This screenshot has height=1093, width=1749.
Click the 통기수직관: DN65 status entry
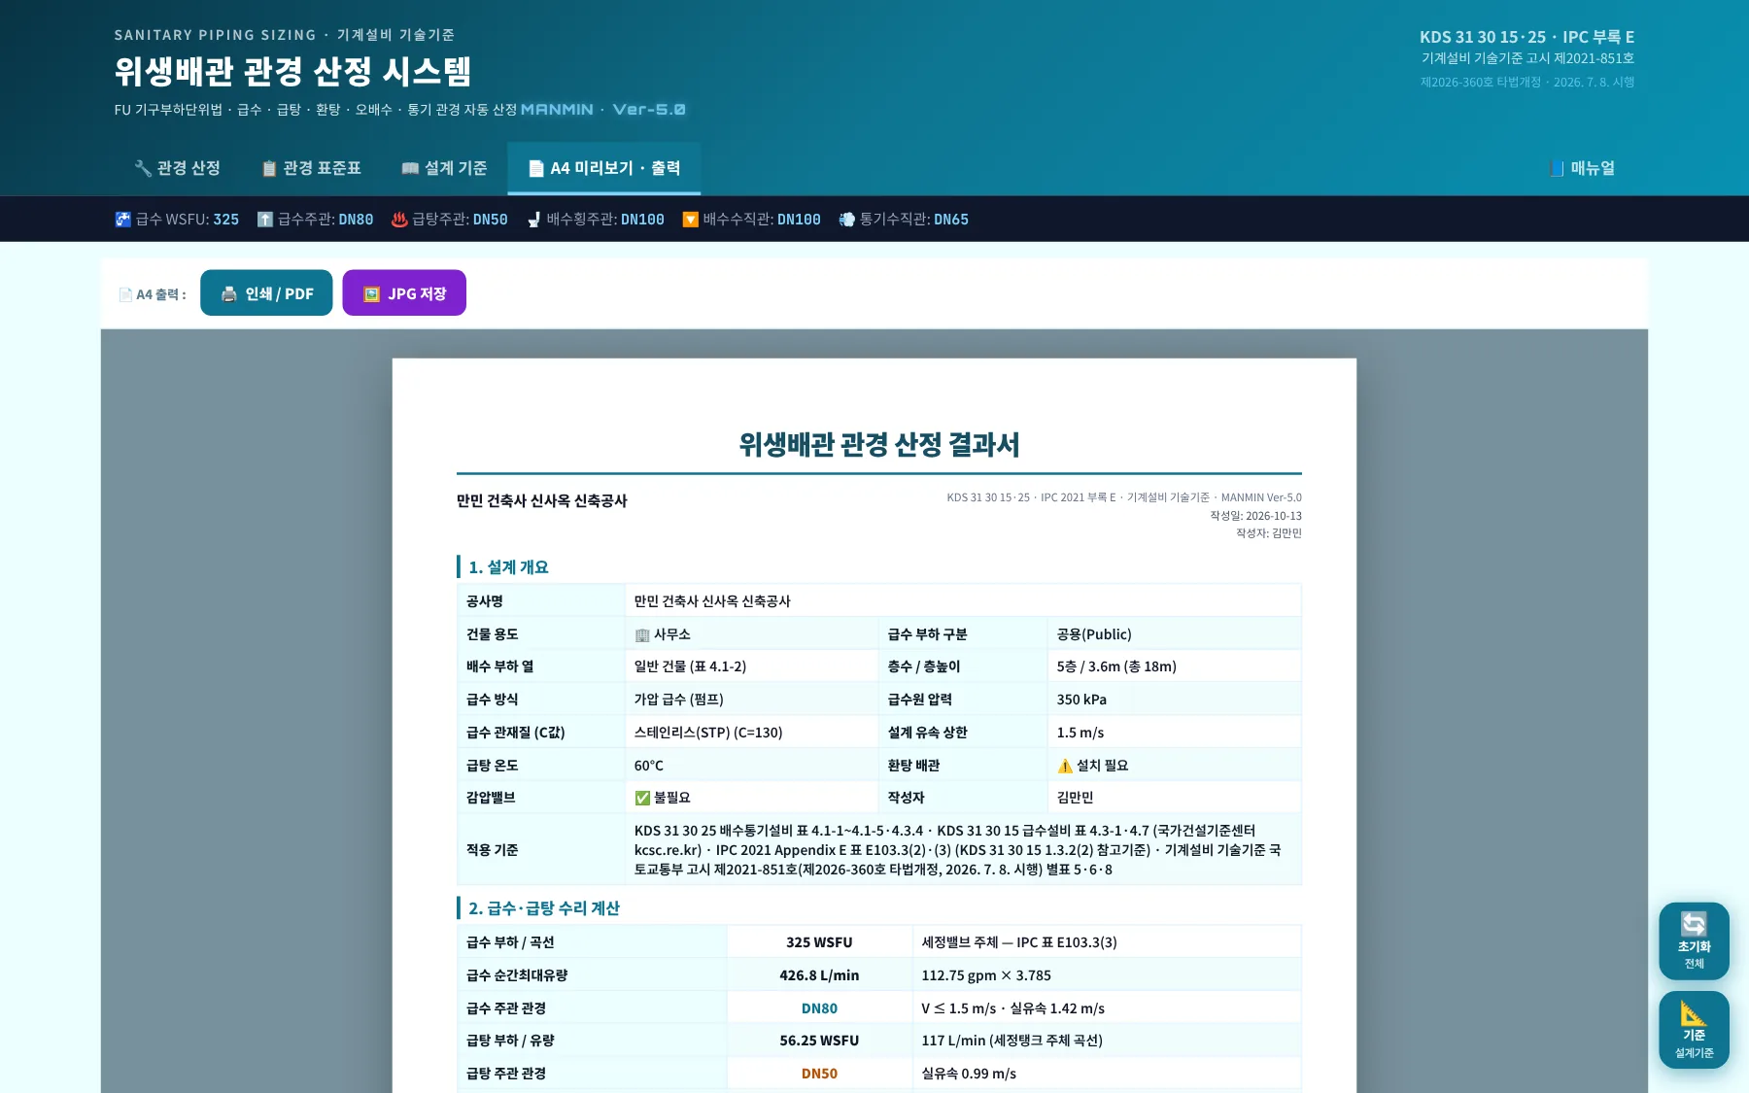(904, 220)
